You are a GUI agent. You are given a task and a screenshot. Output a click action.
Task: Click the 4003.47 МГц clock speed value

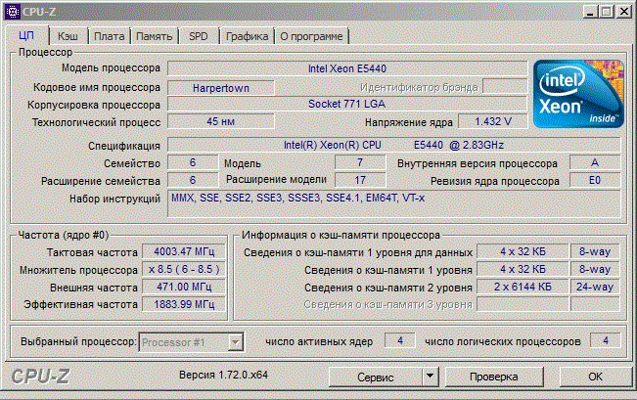[x=184, y=251]
